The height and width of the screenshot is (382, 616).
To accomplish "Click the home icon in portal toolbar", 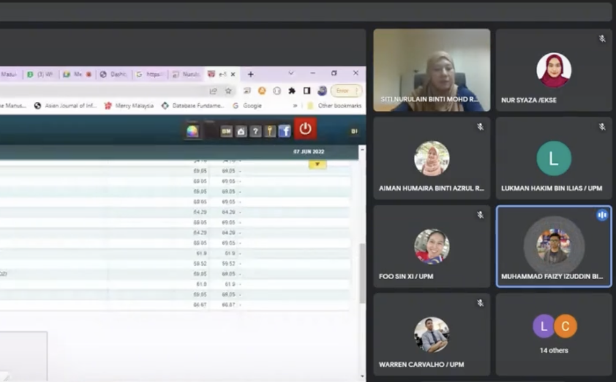I will click(x=241, y=132).
